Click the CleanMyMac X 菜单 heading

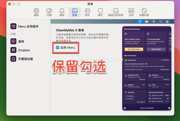[70, 30]
